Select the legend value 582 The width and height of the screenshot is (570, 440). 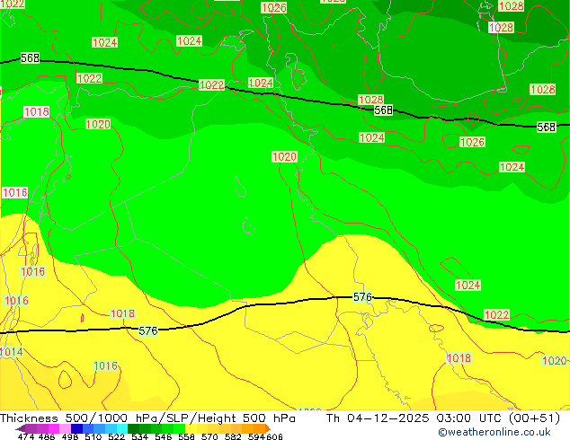(233, 436)
